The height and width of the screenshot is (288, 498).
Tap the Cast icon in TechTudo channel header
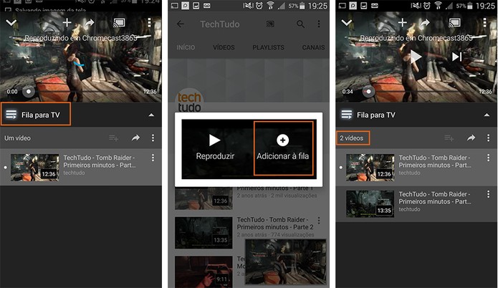270,24
